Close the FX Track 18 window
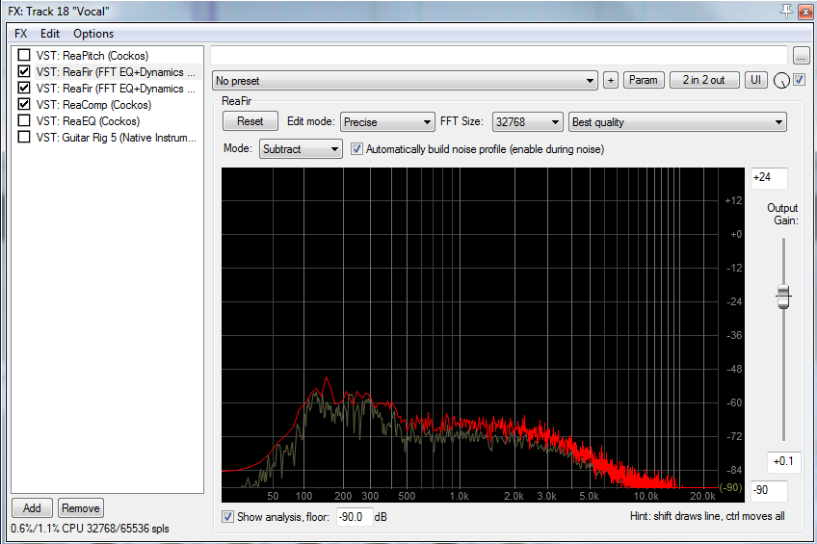The image size is (817, 544). pos(804,10)
